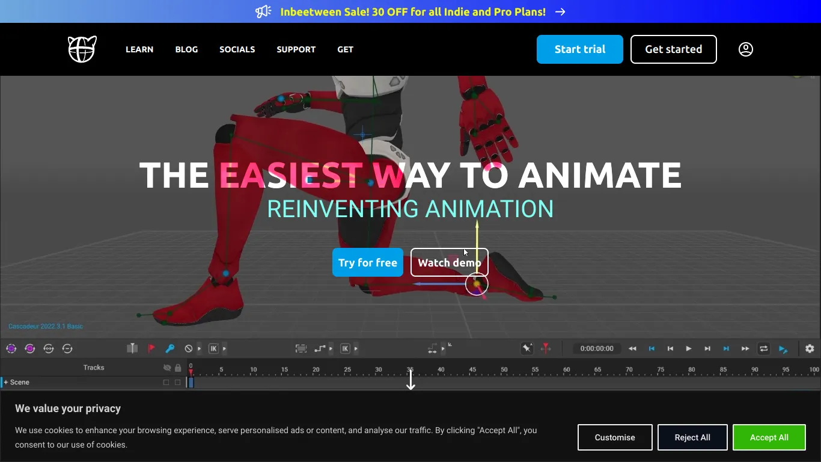Toggle loop playback button
821x462 pixels.
(x=763, y=348)
